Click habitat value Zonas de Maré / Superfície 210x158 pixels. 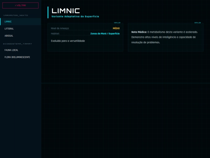[105, 34]
